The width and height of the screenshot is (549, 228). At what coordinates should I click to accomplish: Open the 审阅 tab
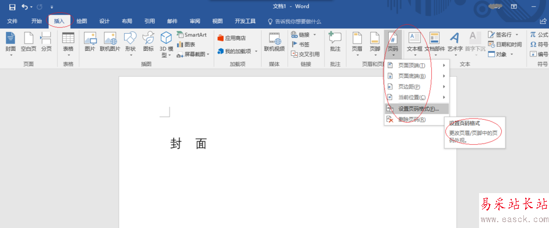click(x=195, y=22)
